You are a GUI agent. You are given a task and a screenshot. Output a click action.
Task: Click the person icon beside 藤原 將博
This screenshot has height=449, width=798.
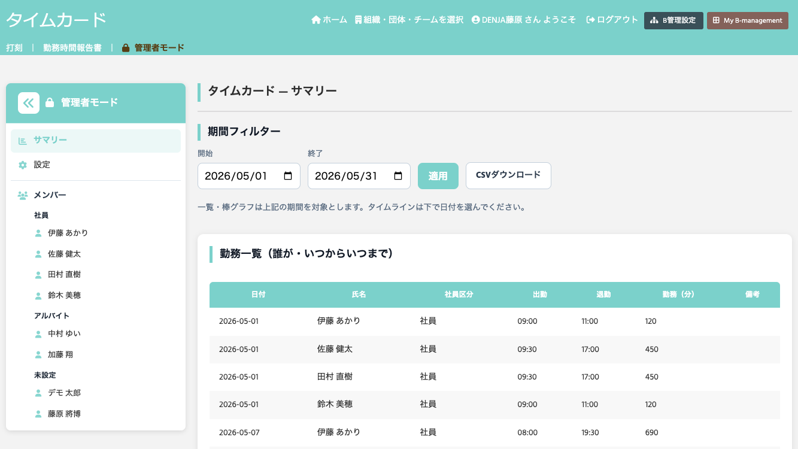38,414
